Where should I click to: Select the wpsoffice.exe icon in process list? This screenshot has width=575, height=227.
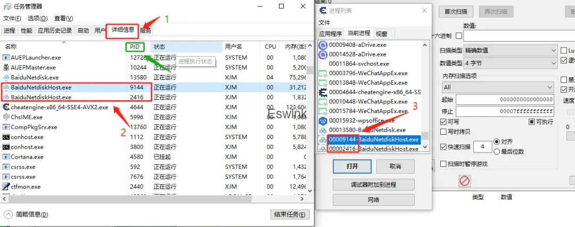323,120
